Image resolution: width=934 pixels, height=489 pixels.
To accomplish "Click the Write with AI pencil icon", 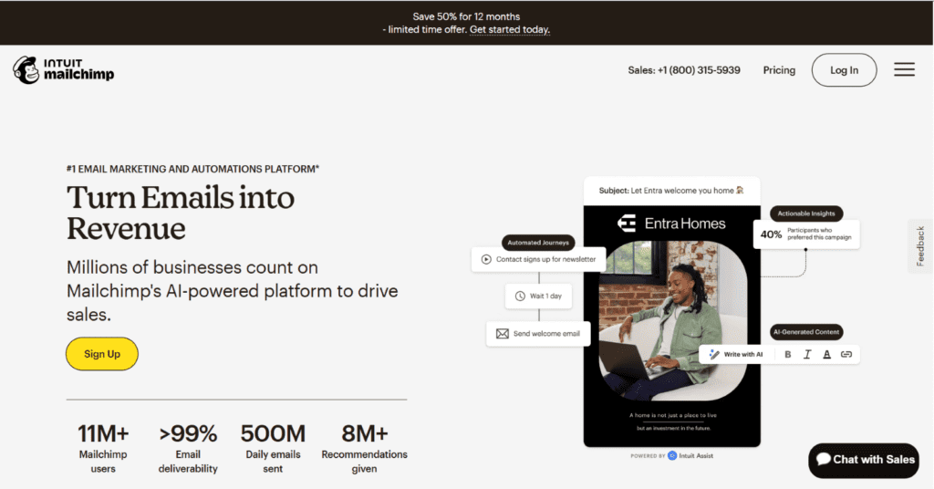I will click(714, 354).
